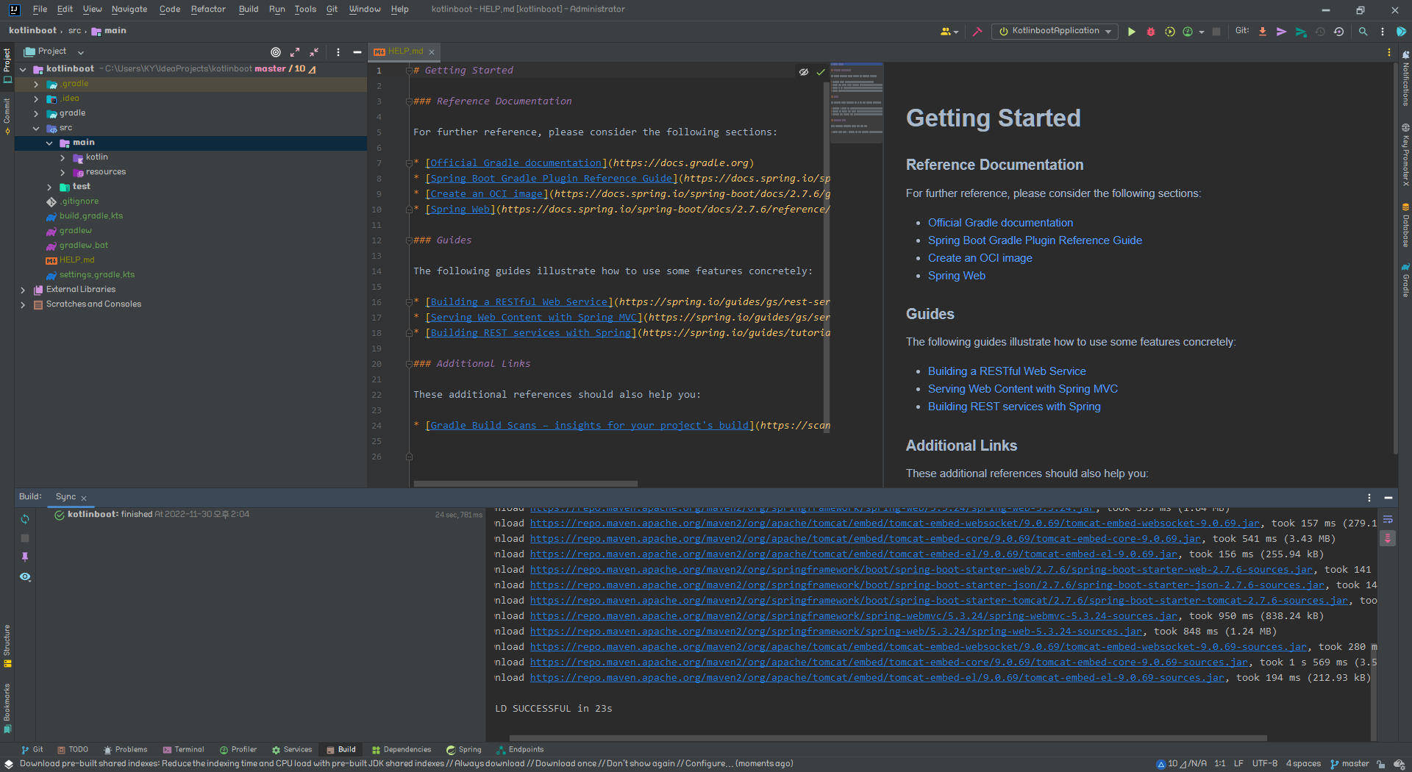1412x772 pixels.
Task: Expand the kotlin folder
Action: pyautogui.click(x=63, y=157)
